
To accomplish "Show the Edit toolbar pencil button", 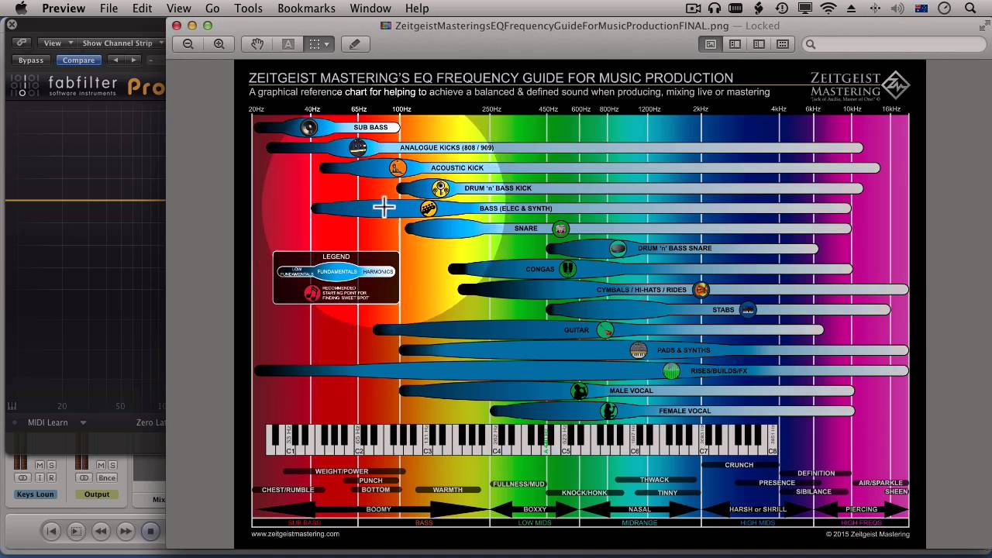I will click(x=355, y=44).
